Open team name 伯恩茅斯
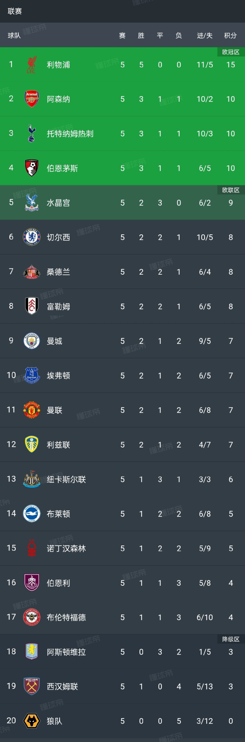This screenshot has width=245, height=742. tap(62, 168)
